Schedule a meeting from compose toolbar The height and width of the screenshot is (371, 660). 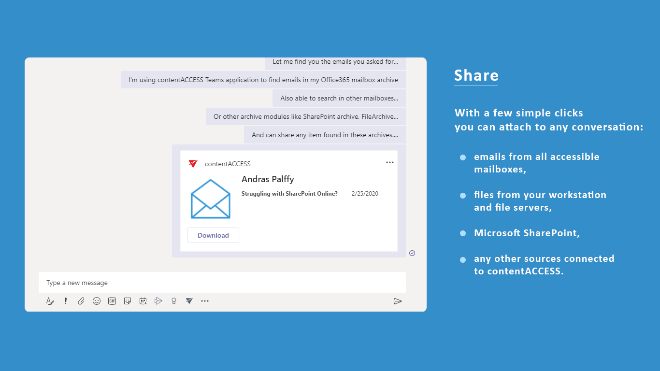pos(143,301)
